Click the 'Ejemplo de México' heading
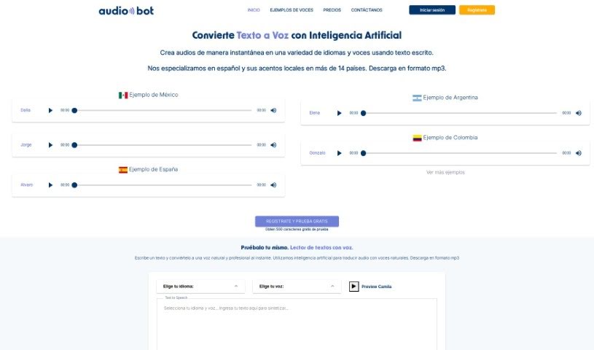594x350 pixels. pos(154,95)
